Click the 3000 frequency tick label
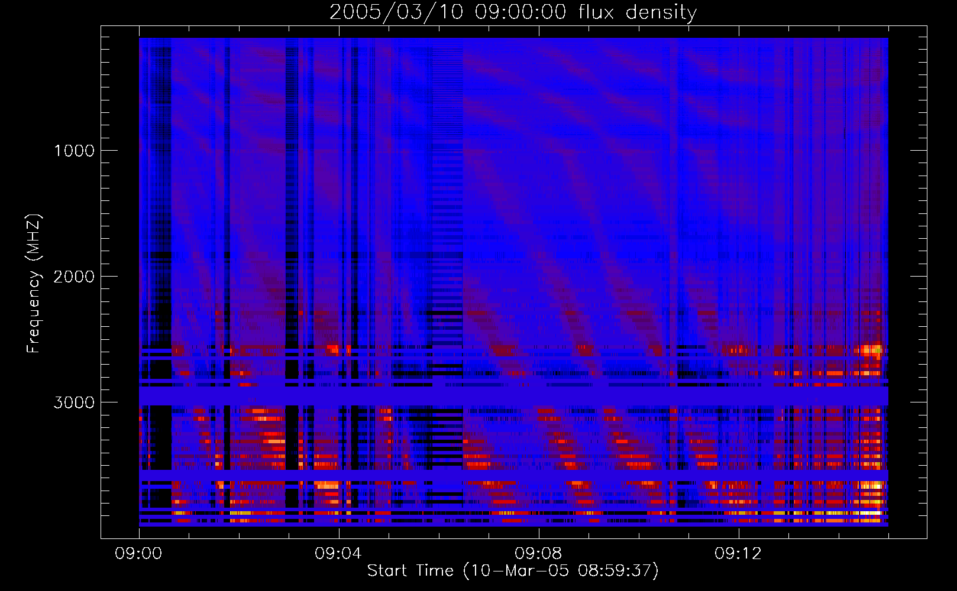Viewport: 957px width, 591px height. point(74,402)
